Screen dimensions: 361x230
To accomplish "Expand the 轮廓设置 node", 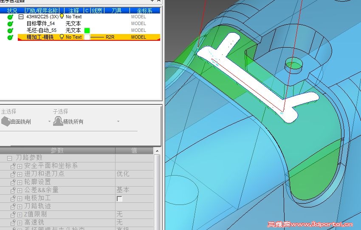I will pos(20,182).
